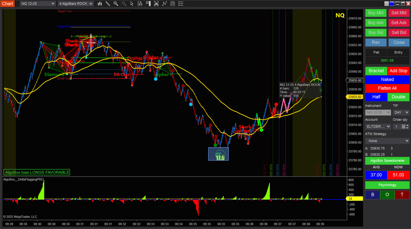Click the zoom out magnifier icon
Image resolution: width=411 pixels, height=229 pixels.
pos(124,4)
